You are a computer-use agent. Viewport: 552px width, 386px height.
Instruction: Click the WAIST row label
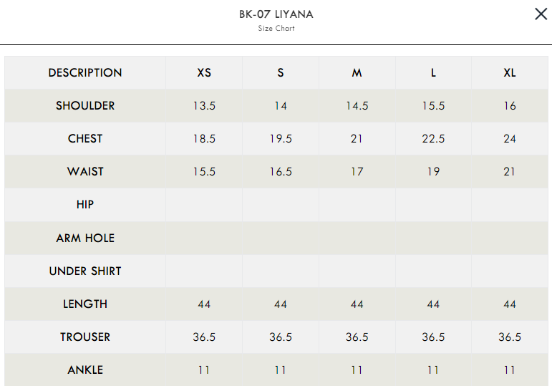pyautogui.click(x=85, y=172)
